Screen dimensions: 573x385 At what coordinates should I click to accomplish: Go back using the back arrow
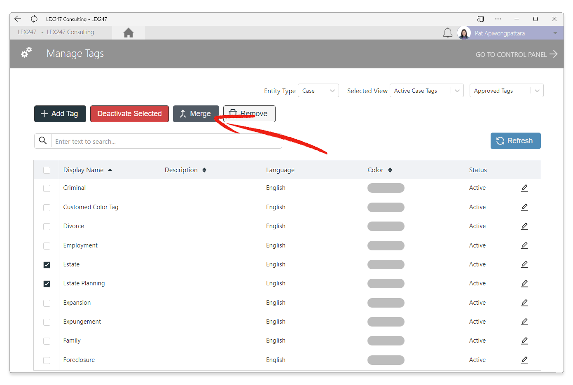point(17,19)
